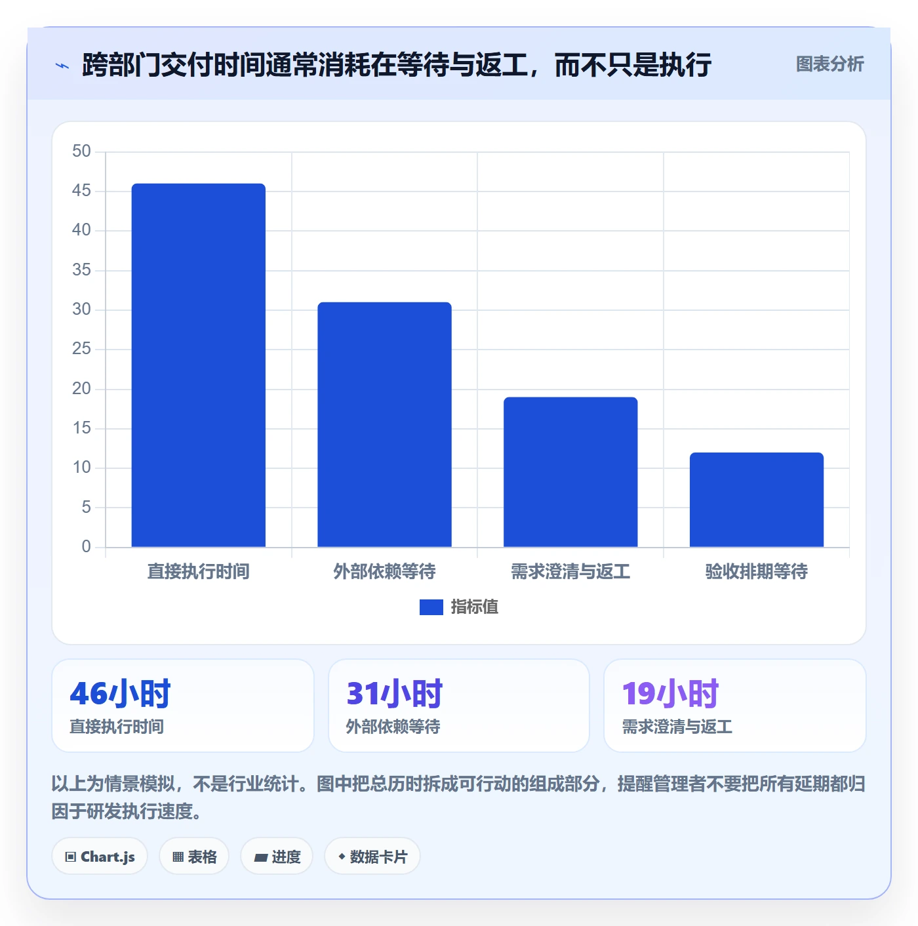Click the 需求澄清与返工 x-axis label

(570, 572)
